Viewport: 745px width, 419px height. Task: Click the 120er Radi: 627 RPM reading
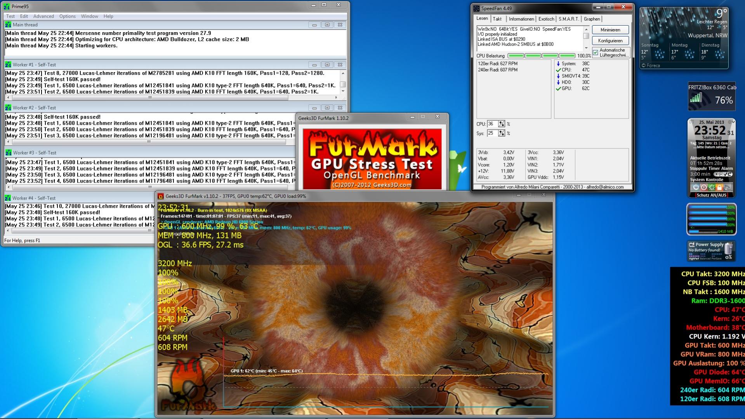tap(498, 64)
